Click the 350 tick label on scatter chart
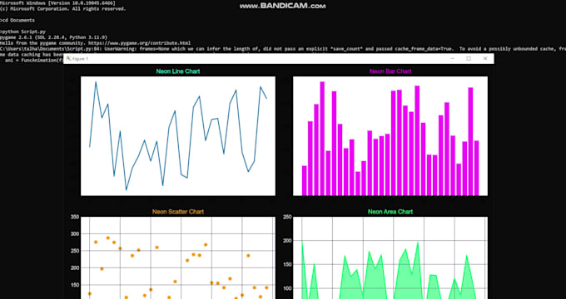 (75, 217)
